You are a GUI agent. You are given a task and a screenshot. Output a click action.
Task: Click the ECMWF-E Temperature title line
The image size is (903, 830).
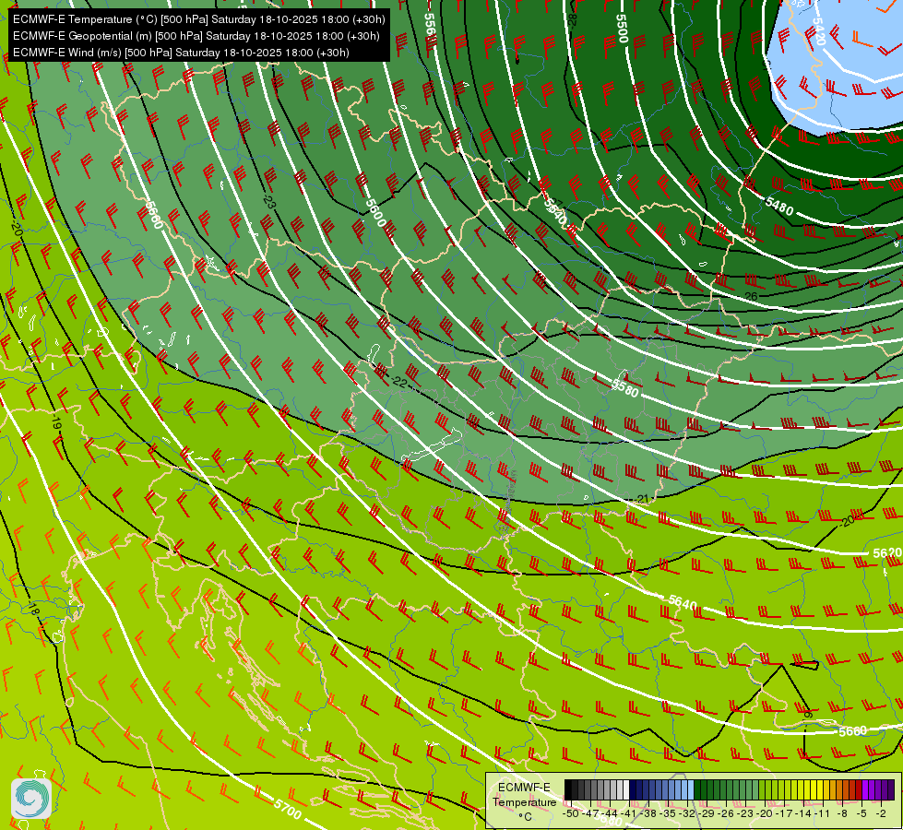(198, 19)
